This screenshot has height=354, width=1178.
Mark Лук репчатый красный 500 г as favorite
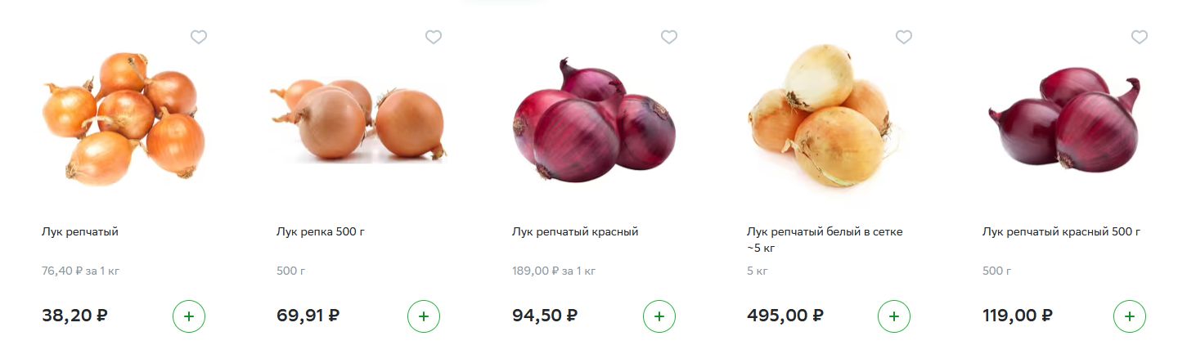click(x=1140, y=37)
